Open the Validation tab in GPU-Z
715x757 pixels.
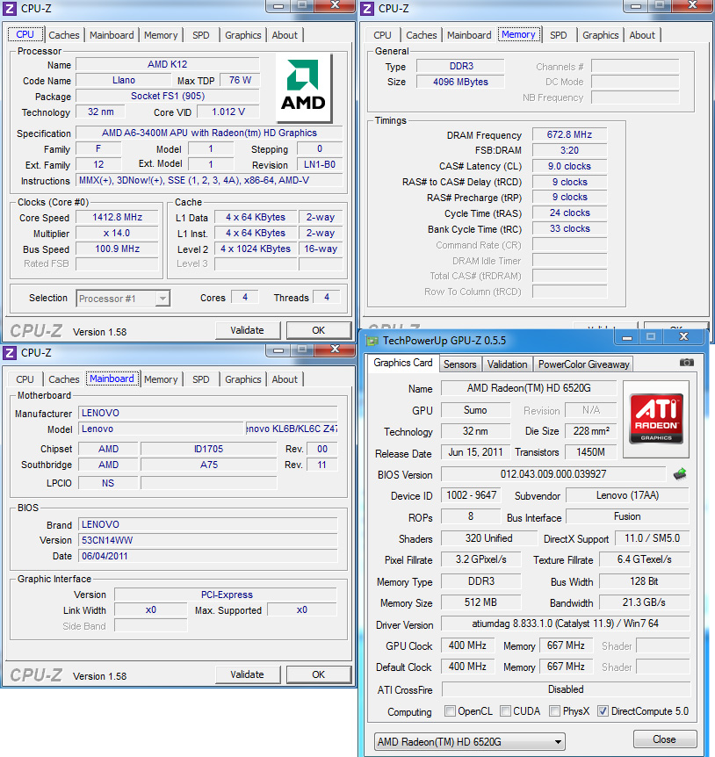point(507,364)
